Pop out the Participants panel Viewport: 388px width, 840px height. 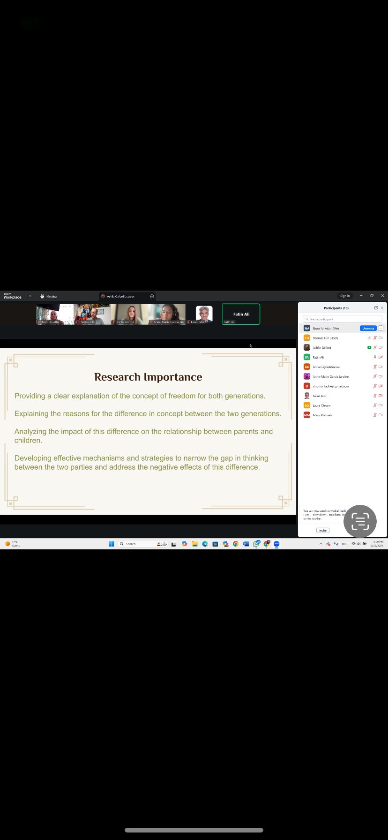[376, 308]
